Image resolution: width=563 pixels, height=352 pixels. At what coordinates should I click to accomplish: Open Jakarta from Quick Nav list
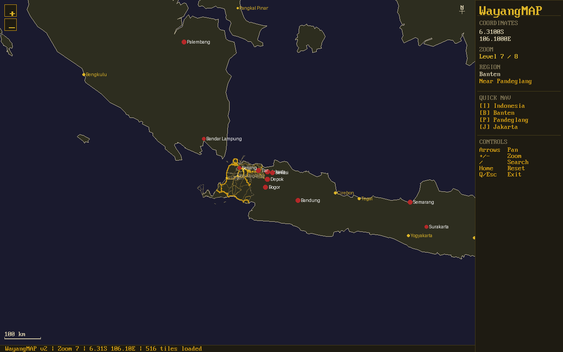(498, 127)
